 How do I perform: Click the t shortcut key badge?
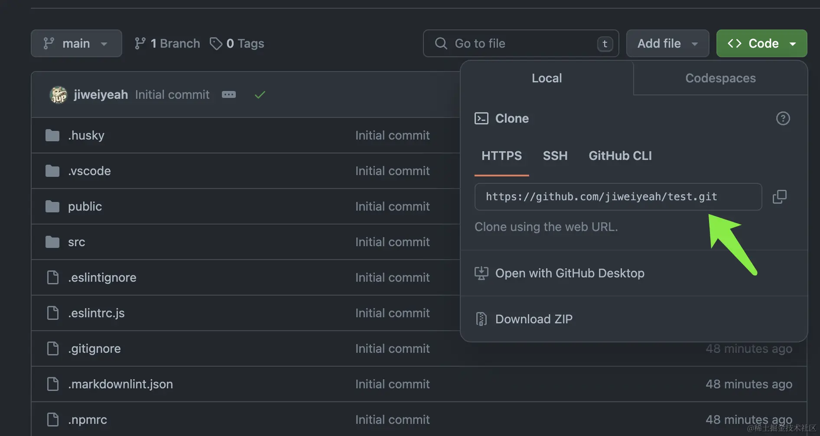coord(605,43)
